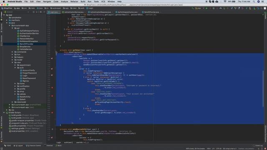Expand the 'res' folder

pyautogui.click(x=7, y=110)
